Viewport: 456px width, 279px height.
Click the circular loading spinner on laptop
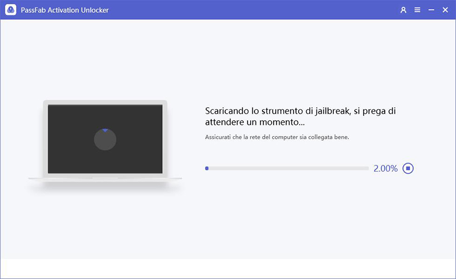coord(105,140)
